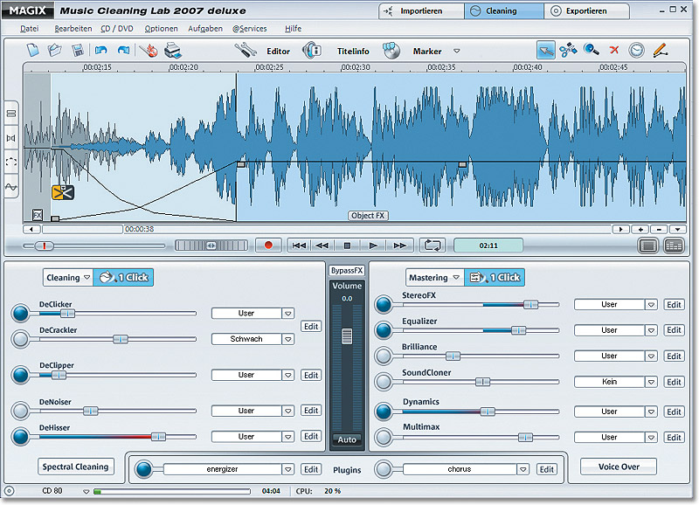
Task: Toggle loop playback button
Action: pos(432,246)
